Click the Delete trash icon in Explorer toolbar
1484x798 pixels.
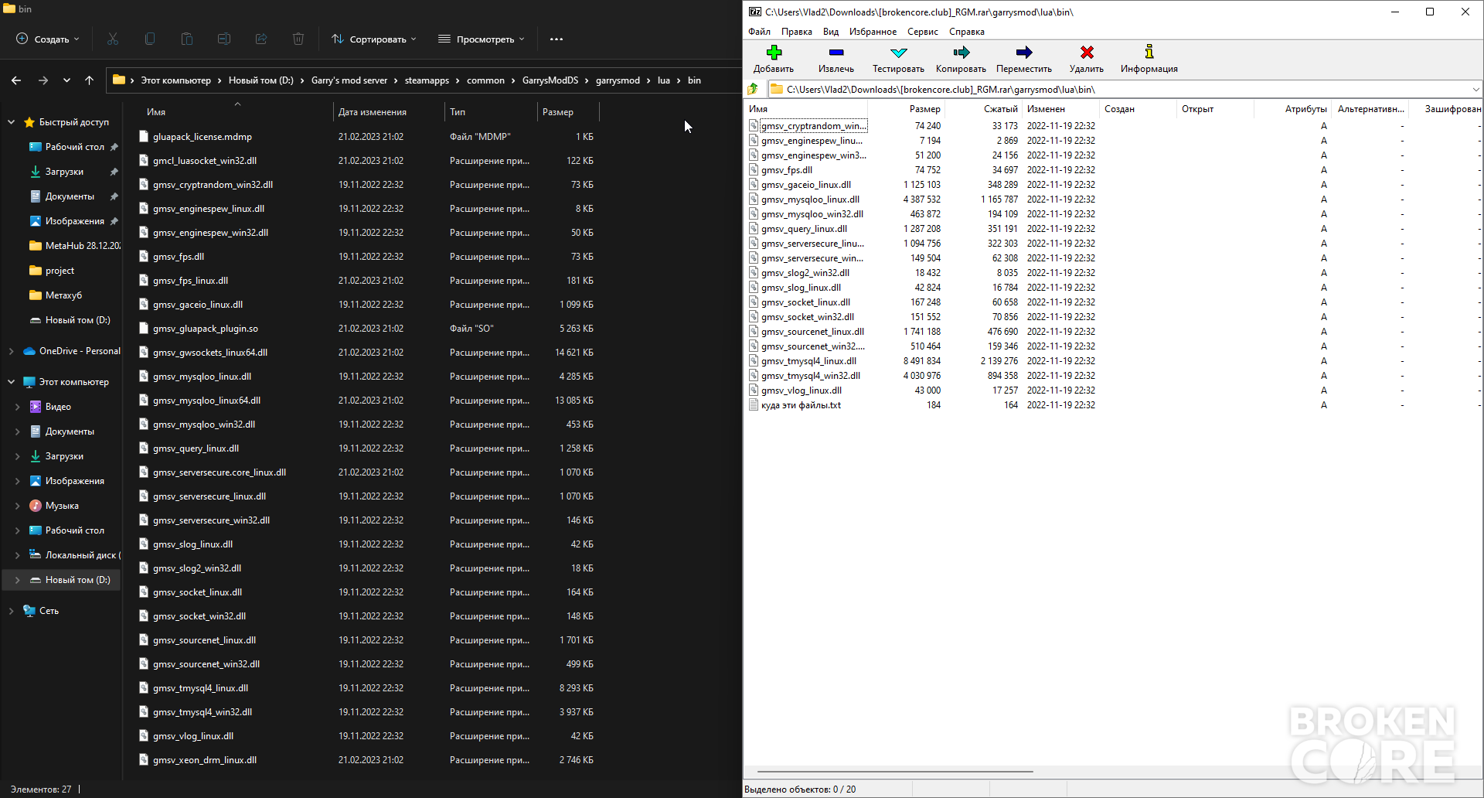tap(298, 39)
